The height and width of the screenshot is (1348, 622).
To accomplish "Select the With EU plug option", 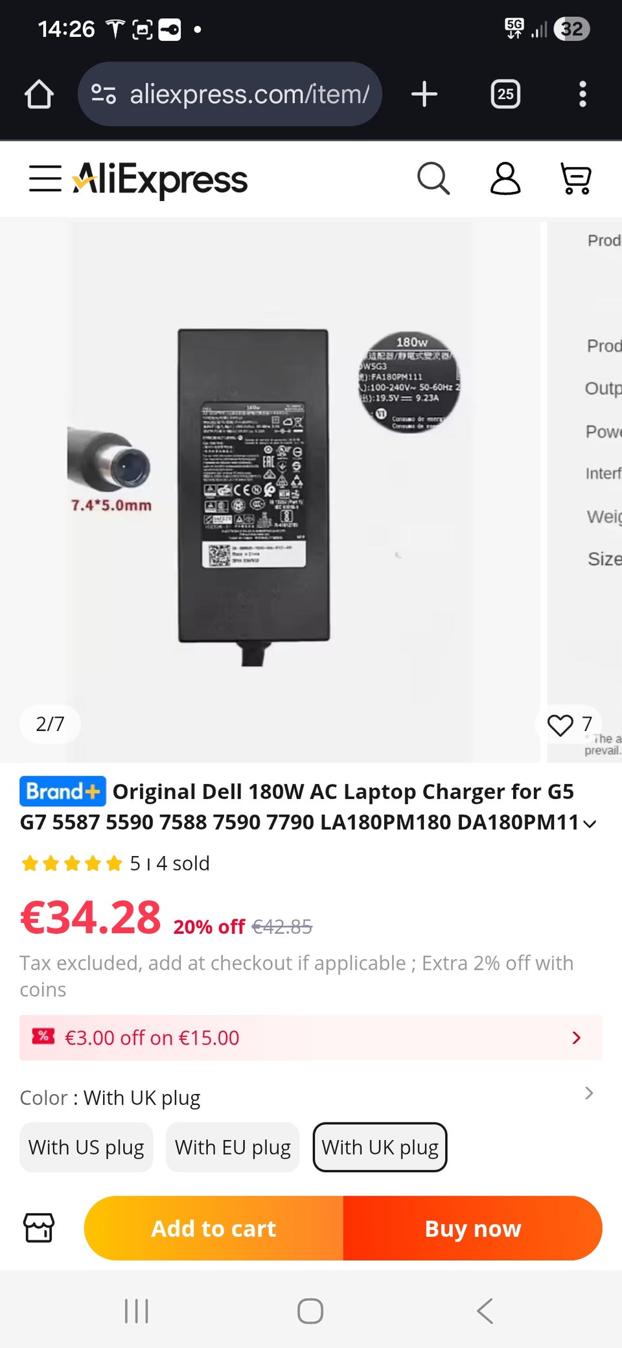I will click(233, 1147).
